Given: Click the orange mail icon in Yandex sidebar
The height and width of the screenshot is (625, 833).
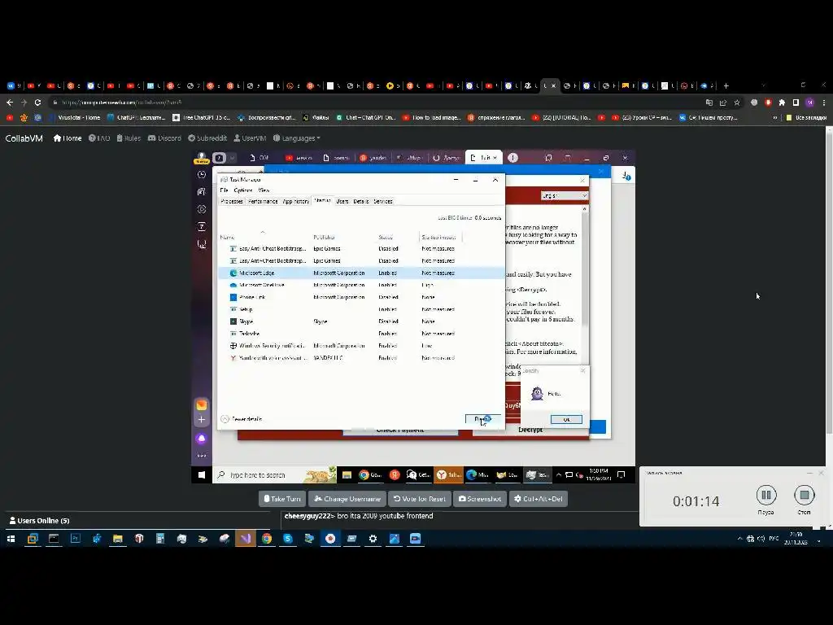Looking at the screenshot, I should (x=202, y=405).
